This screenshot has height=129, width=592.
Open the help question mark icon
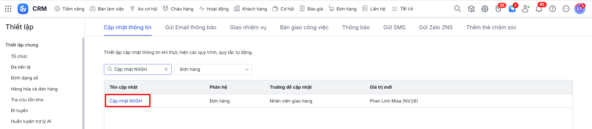[553, 9]
